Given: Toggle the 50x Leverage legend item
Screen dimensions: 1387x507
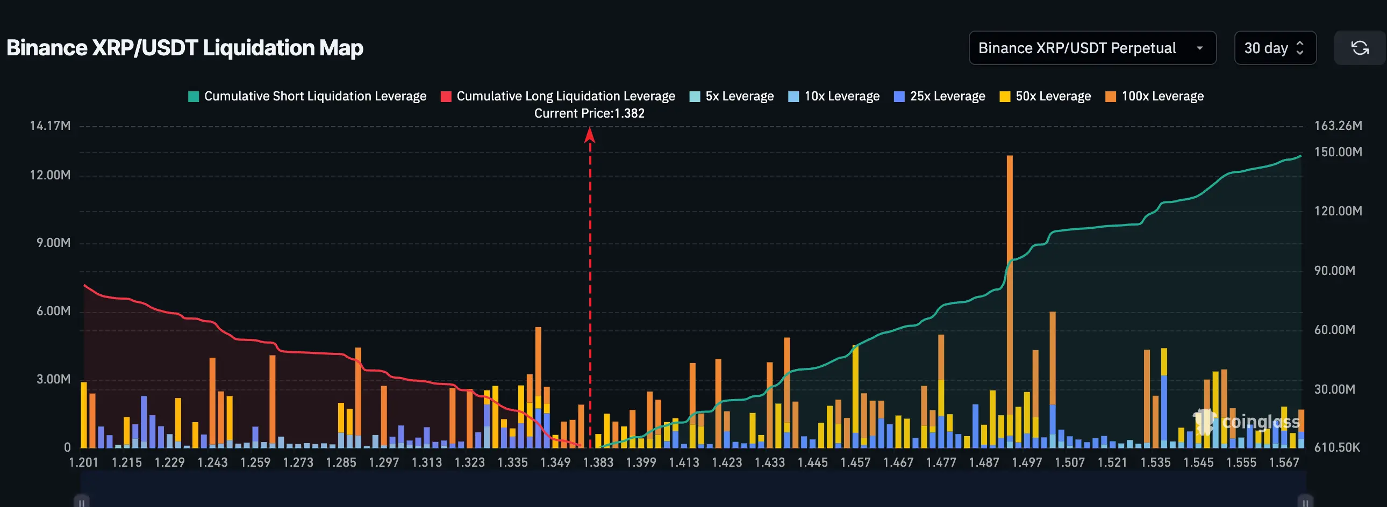Looking at the screenshot, I should click(1045, 96).
